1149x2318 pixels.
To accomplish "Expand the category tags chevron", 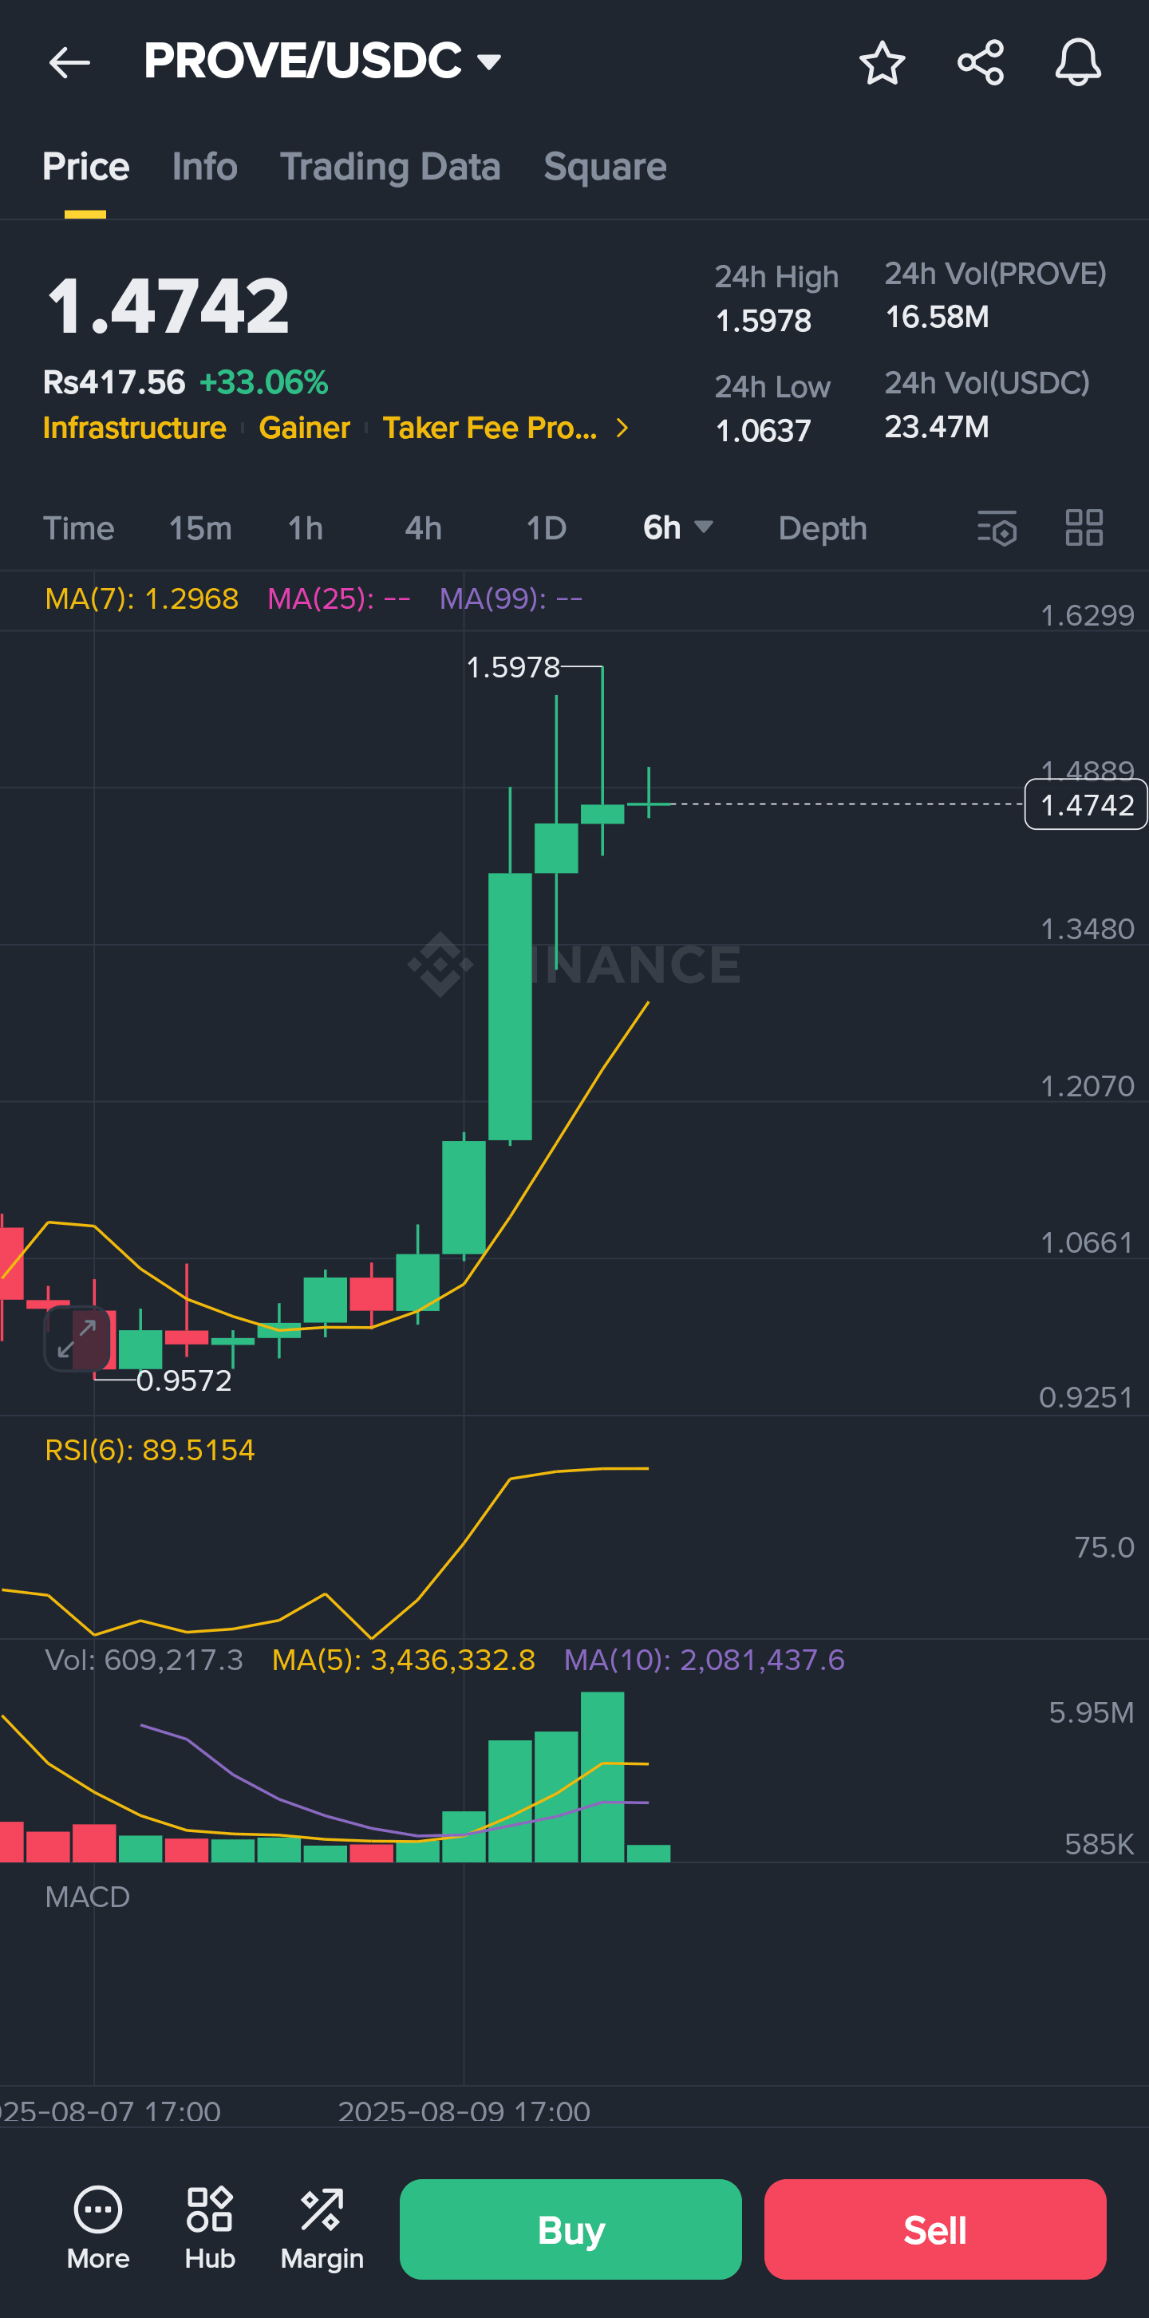I will coord(622,428).
